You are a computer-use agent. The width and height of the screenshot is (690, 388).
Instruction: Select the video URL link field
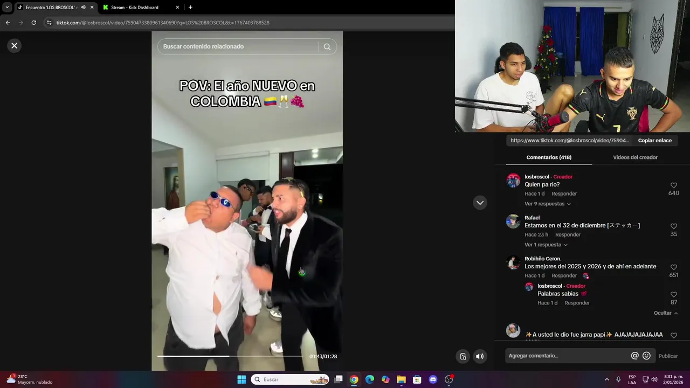coord(570,141)
